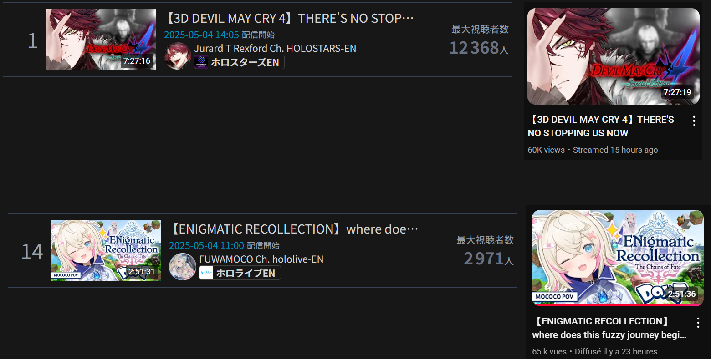Open the title link 【ENIGMATIC RECOLLECTION】where doe…

coord(294,229)
